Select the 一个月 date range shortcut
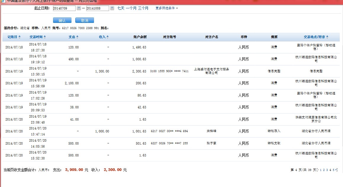 (131, 8)
